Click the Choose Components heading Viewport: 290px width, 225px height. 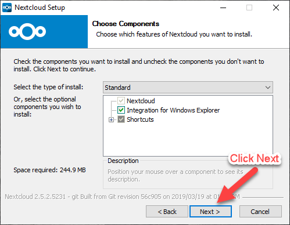coord(126,24)
